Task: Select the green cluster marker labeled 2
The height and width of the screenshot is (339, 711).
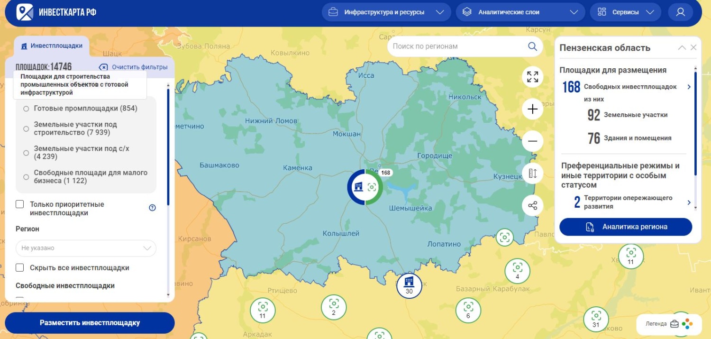Action: point(334,307)
